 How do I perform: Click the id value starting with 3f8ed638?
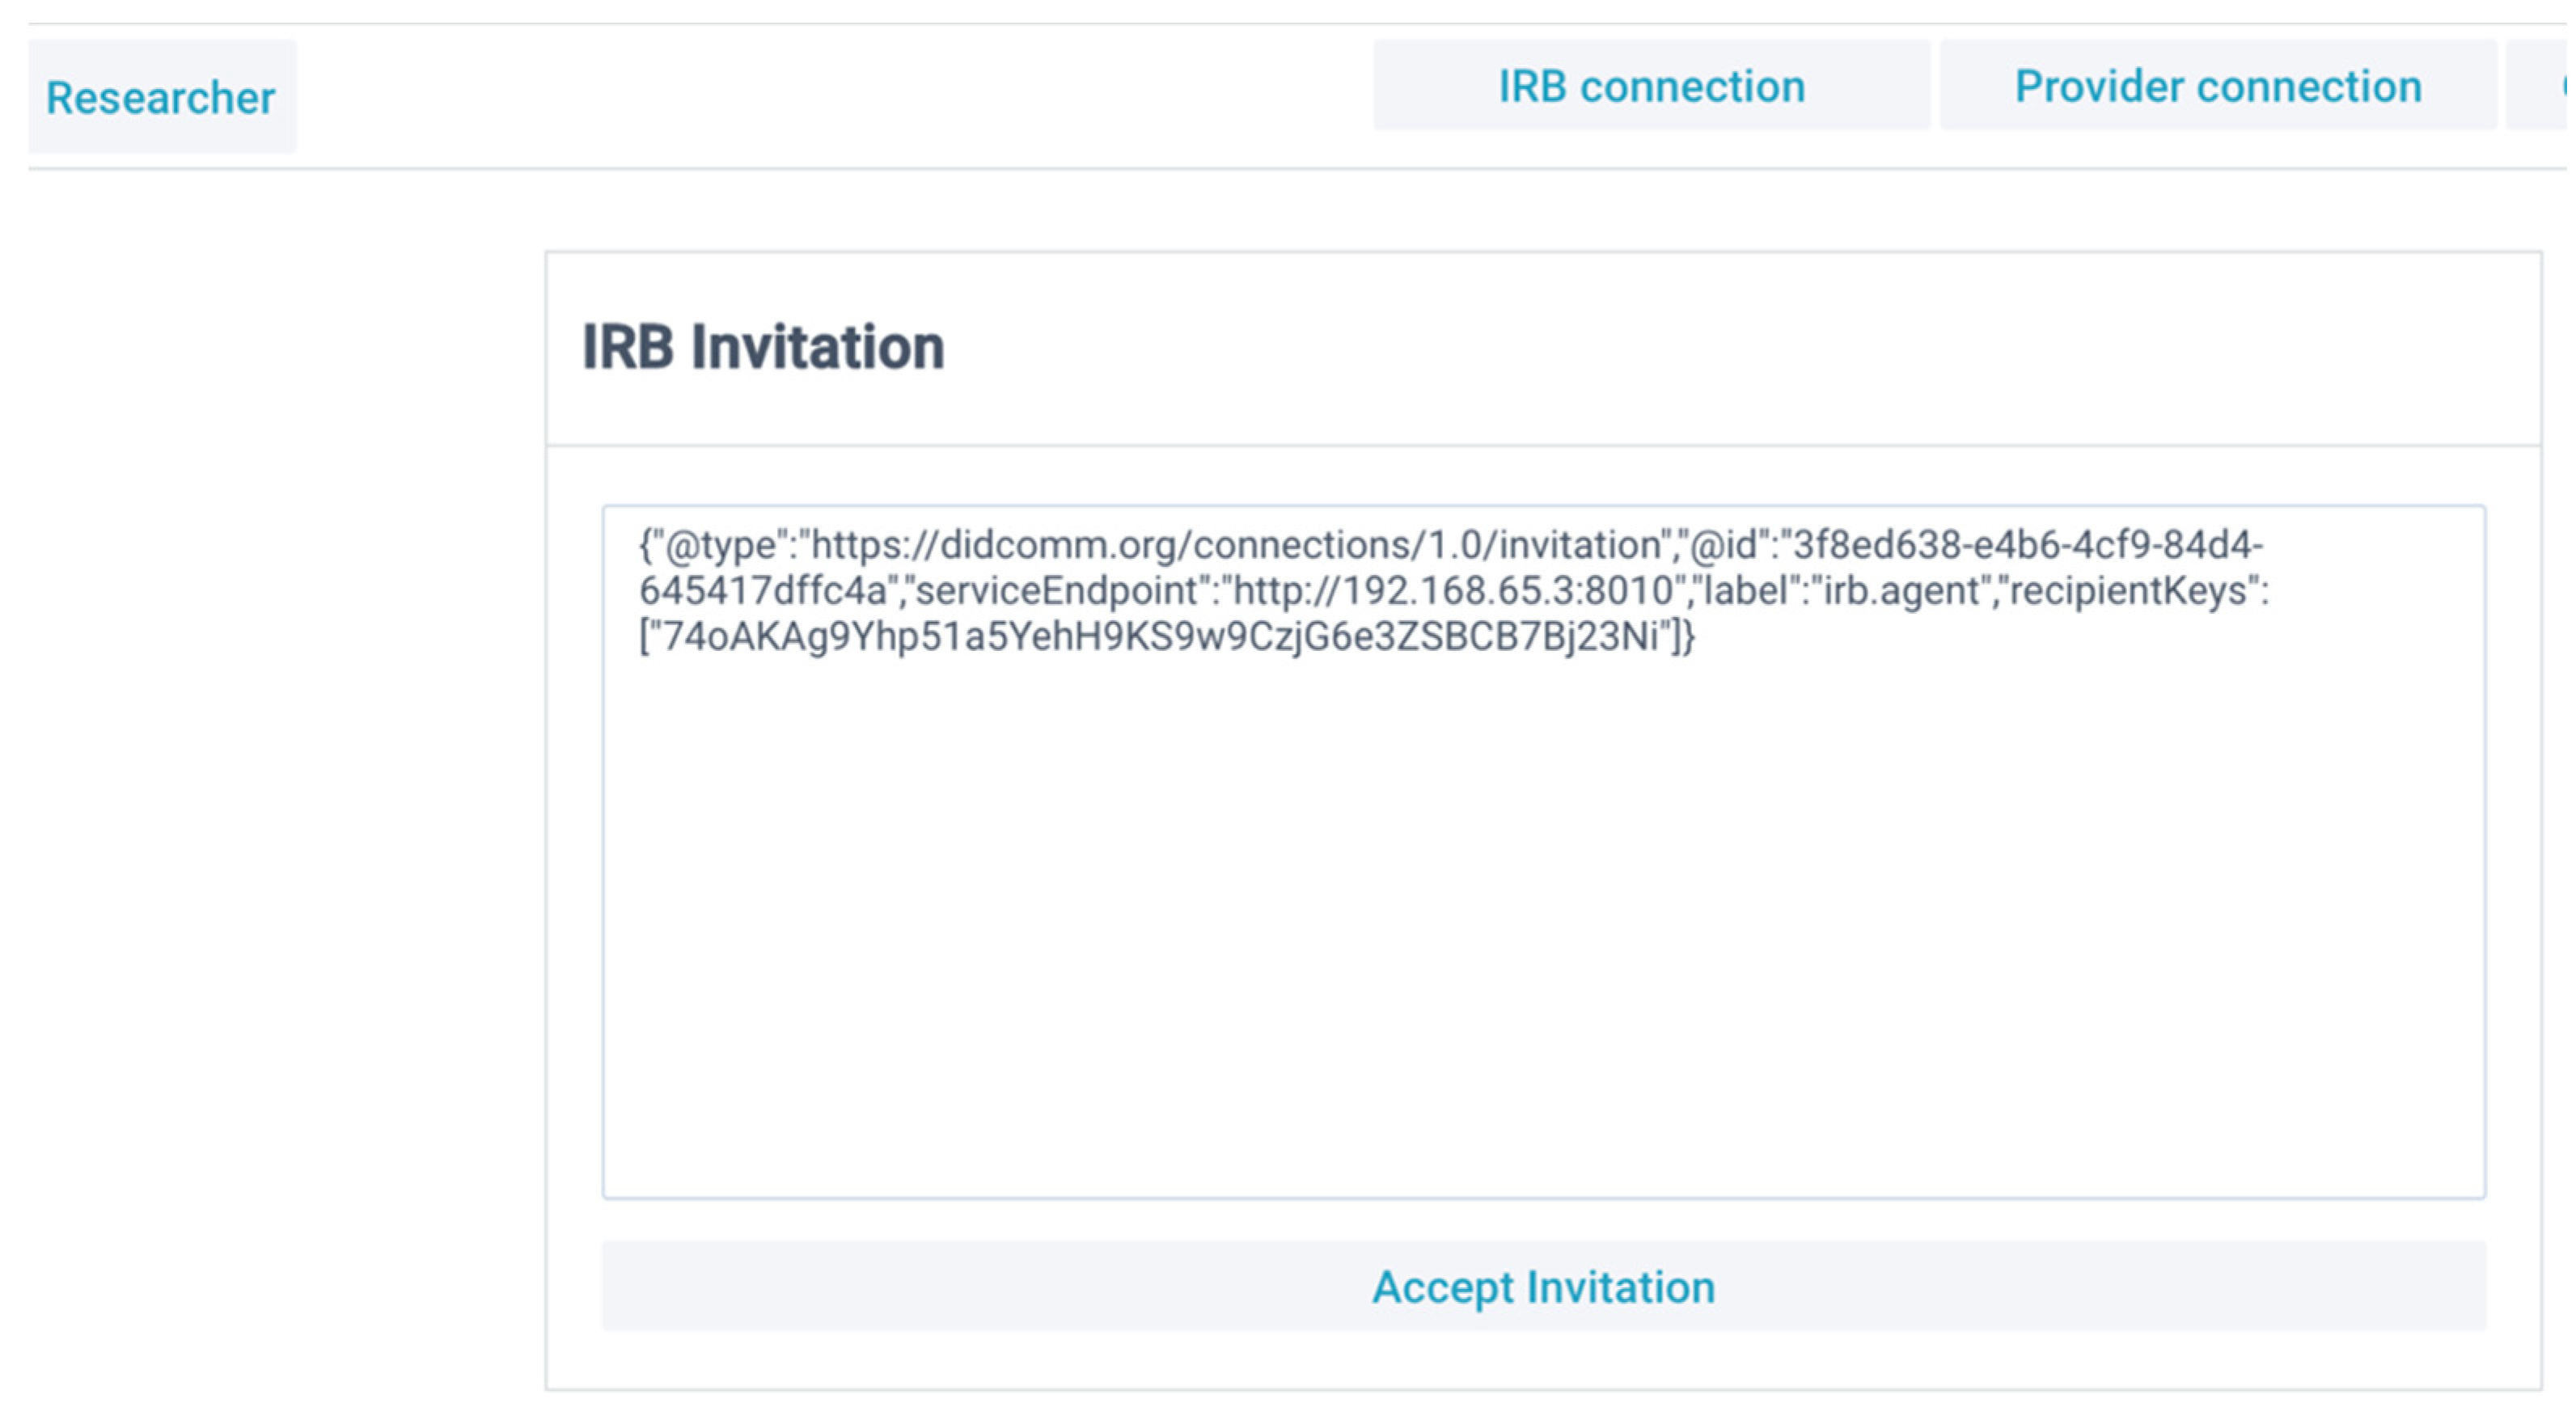[2030, 546]
